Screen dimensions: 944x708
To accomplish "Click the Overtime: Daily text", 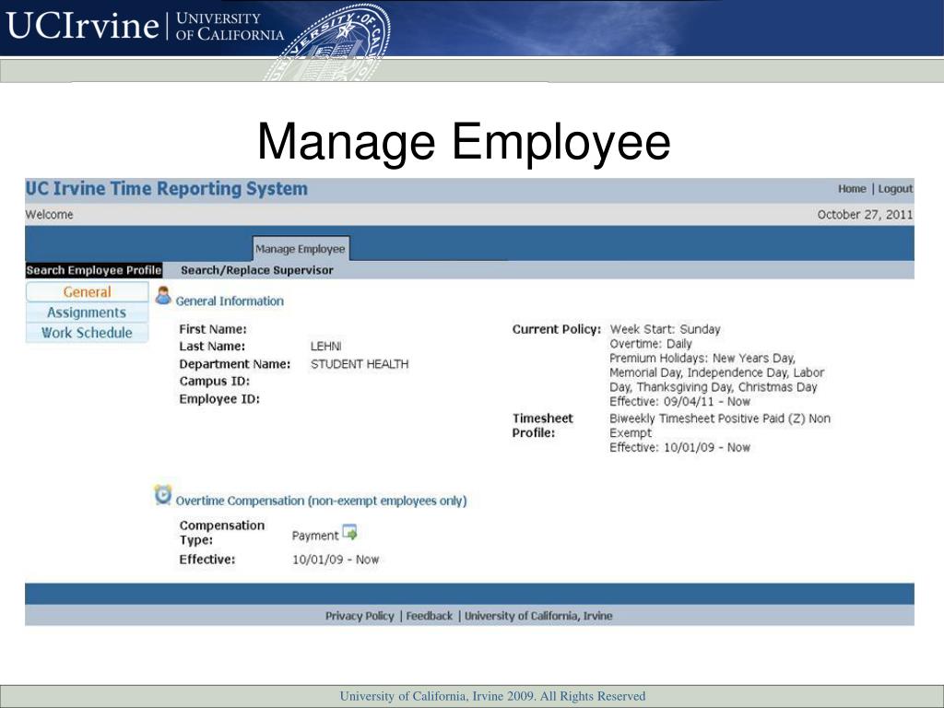I will (651, 344).
